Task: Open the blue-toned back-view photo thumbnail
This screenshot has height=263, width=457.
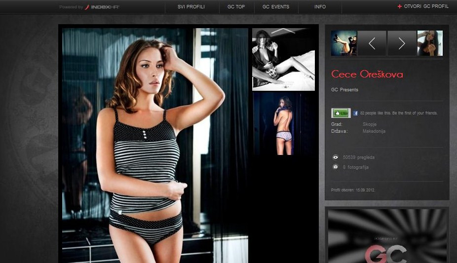Action: coord(283,124)
